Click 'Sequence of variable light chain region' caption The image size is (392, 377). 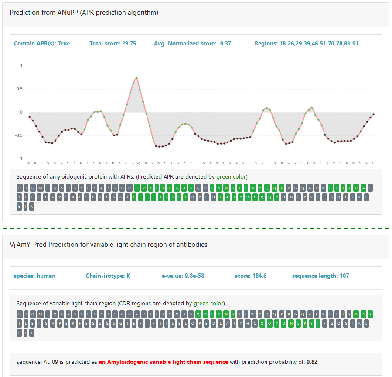pyautogui.click(x=121, y=304)
